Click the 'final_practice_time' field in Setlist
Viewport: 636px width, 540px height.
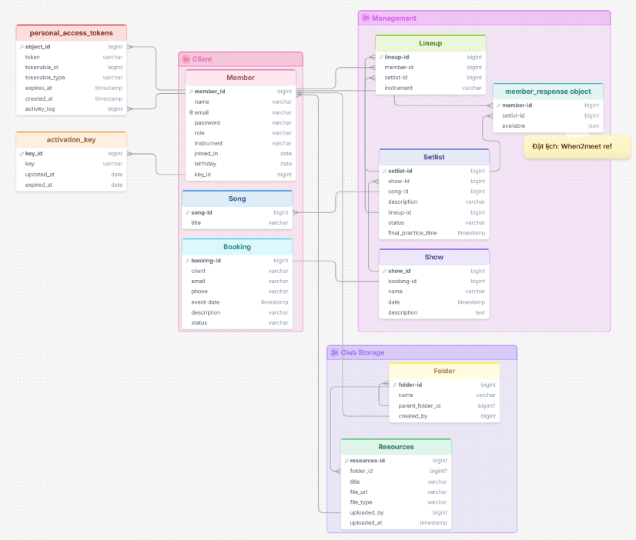434,233
